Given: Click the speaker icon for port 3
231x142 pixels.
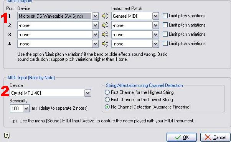Looking at the screenshot, I should pyautogui.click(x=105, y=34).
